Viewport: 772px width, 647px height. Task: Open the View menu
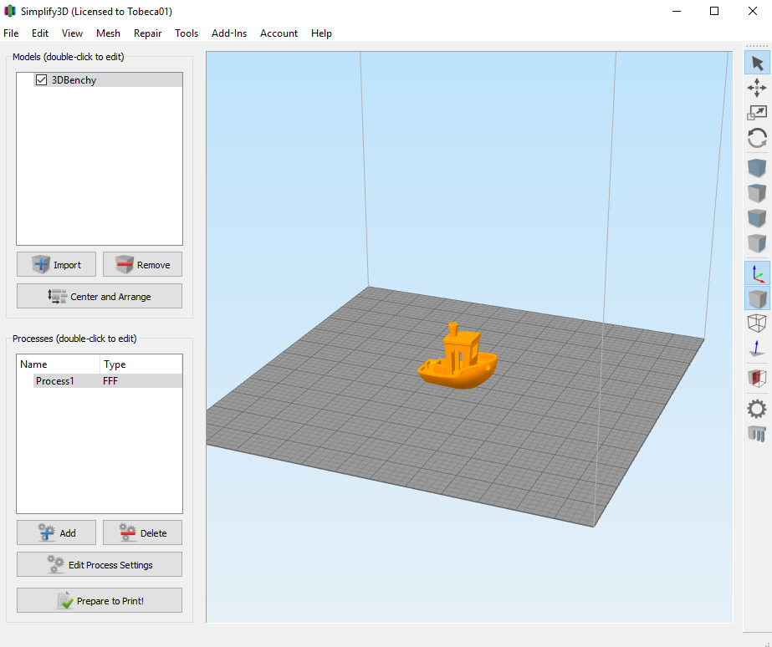(72, 33)
